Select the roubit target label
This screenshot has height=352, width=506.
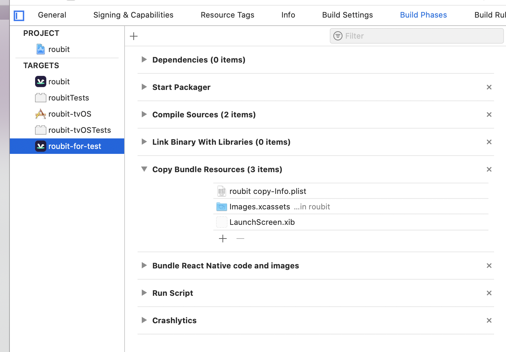click(59, 82)
